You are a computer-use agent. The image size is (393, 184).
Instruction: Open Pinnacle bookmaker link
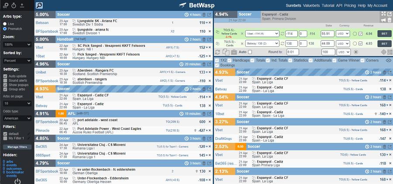(42, 130)
